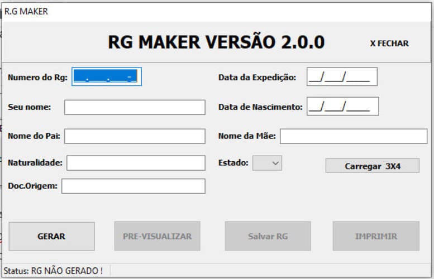Click the Carregar 3X4 photo button

pos(372,166)
